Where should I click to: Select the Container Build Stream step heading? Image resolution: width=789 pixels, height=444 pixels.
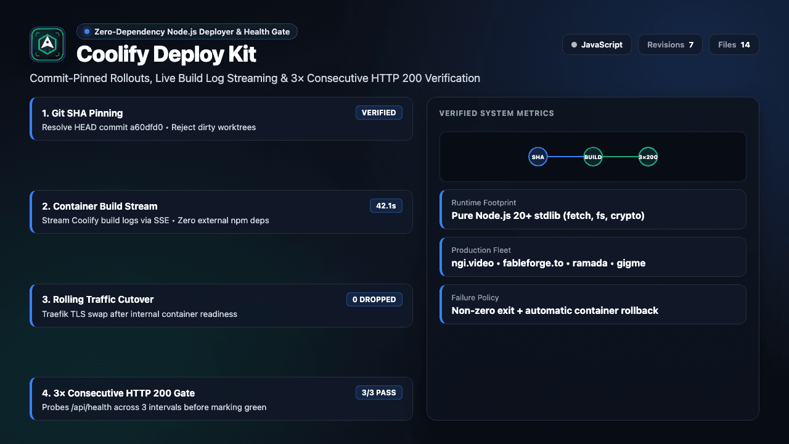click(x=100, y=206)
